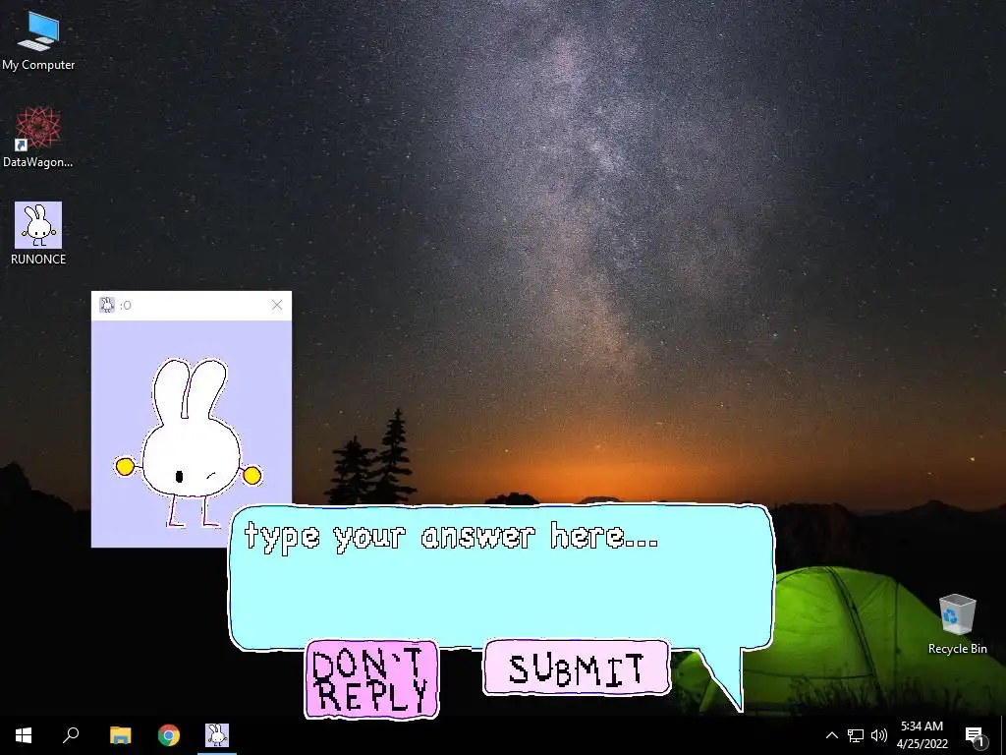Viewport: 1006px width, 755px height.
Task: Open the Recycle Bin icon
Action: pos(957,624)
